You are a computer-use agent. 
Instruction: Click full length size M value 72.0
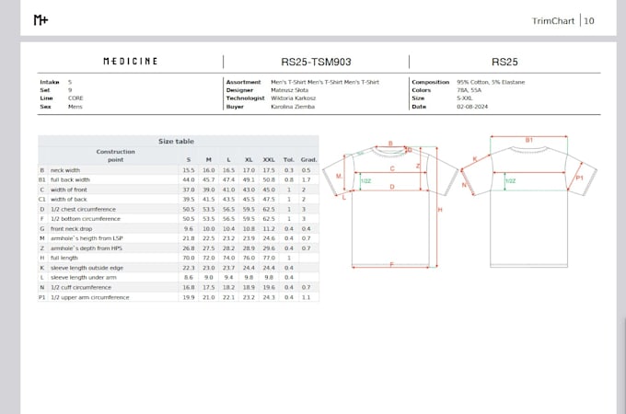coord(208,258)
